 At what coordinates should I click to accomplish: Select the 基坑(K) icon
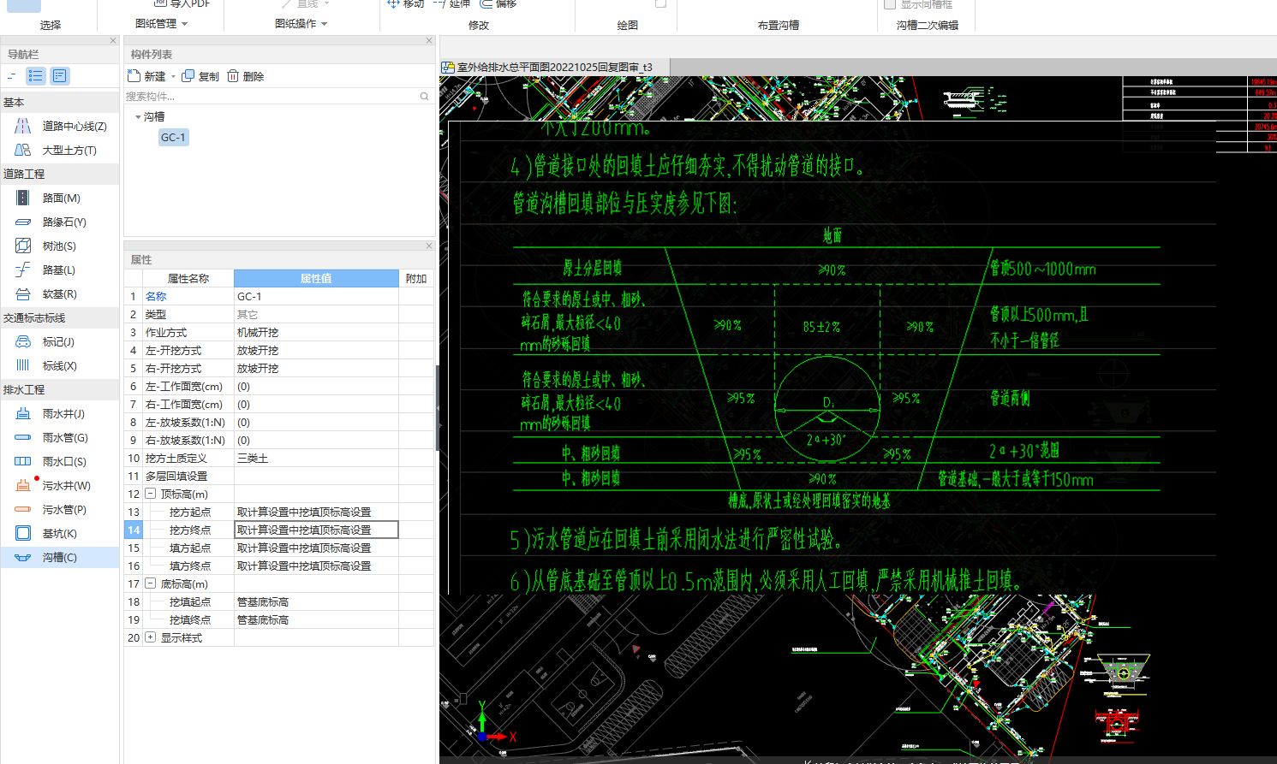[23, 533]
